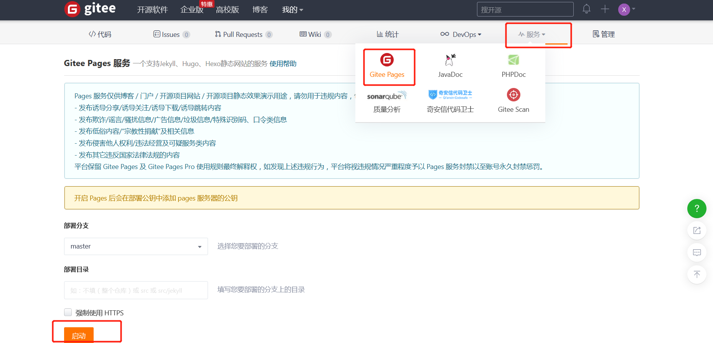The width and height of the screenshot is (713, 343).
Task: Click the floating feedback chat icon
Action: pyautogui.click(x=697, y=252)
